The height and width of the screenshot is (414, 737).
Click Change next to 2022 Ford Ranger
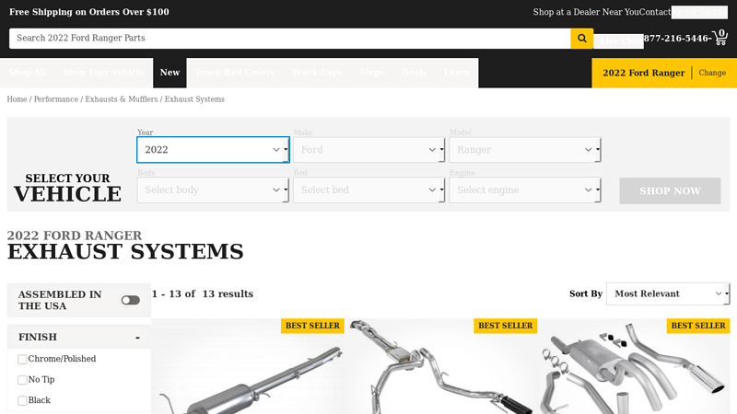pos(712,73)
